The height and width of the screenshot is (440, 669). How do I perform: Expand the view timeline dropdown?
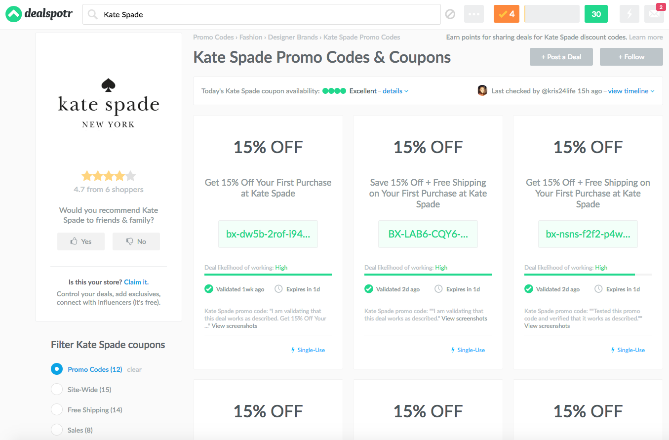631,91
